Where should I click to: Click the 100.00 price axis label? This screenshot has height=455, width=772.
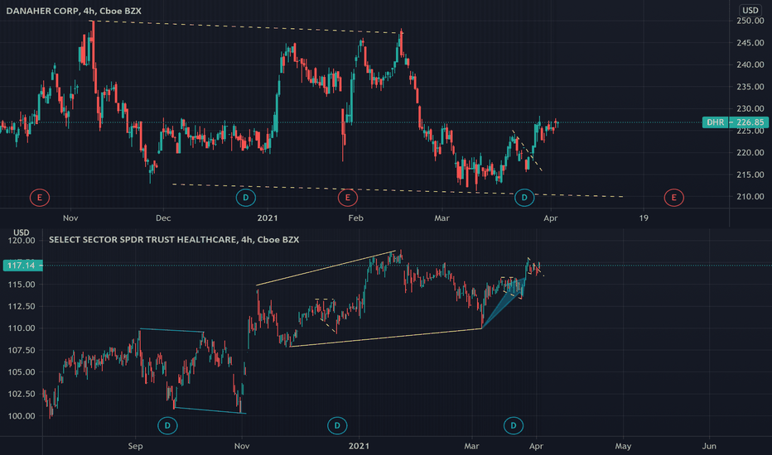pyautogui.click(x=22, y=415)
